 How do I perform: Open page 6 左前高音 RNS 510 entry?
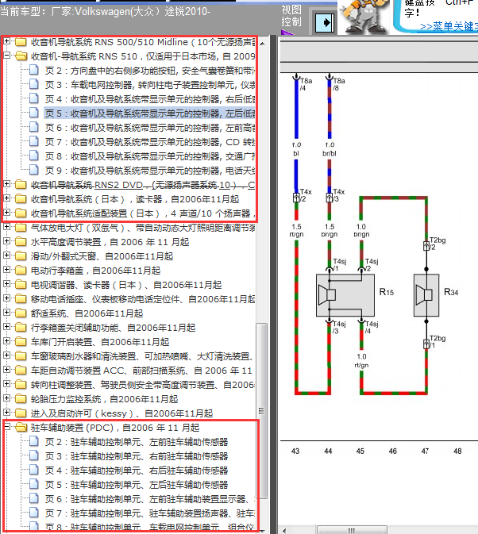149,128
